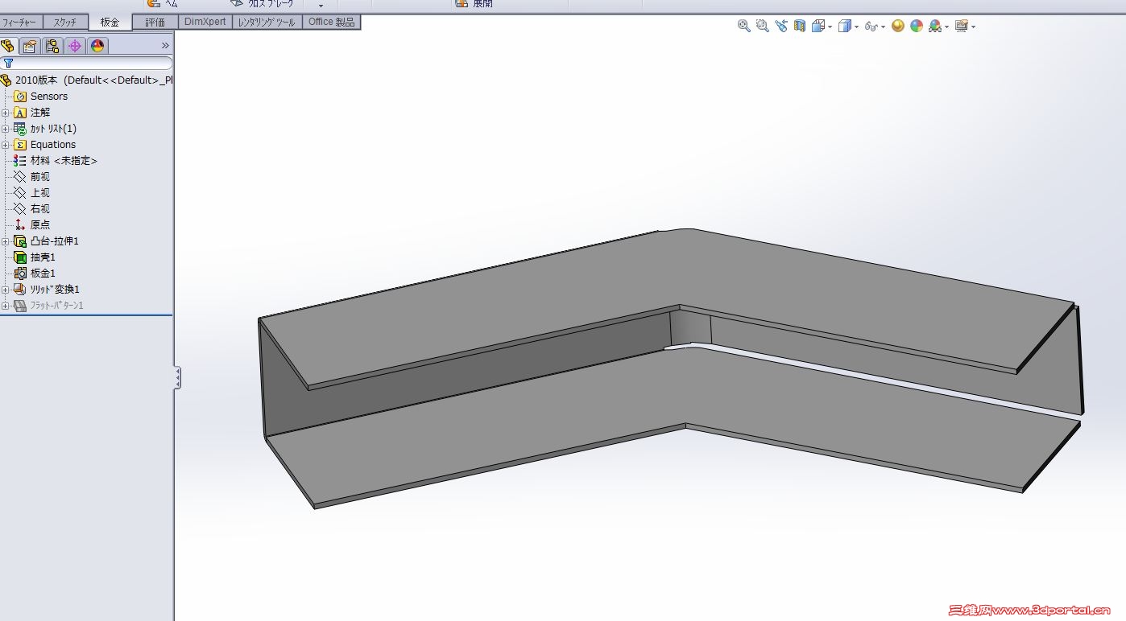Click the 板金1 sheet metal icon
Screen dimensions: 1126x621
click(x=20, y=273)
